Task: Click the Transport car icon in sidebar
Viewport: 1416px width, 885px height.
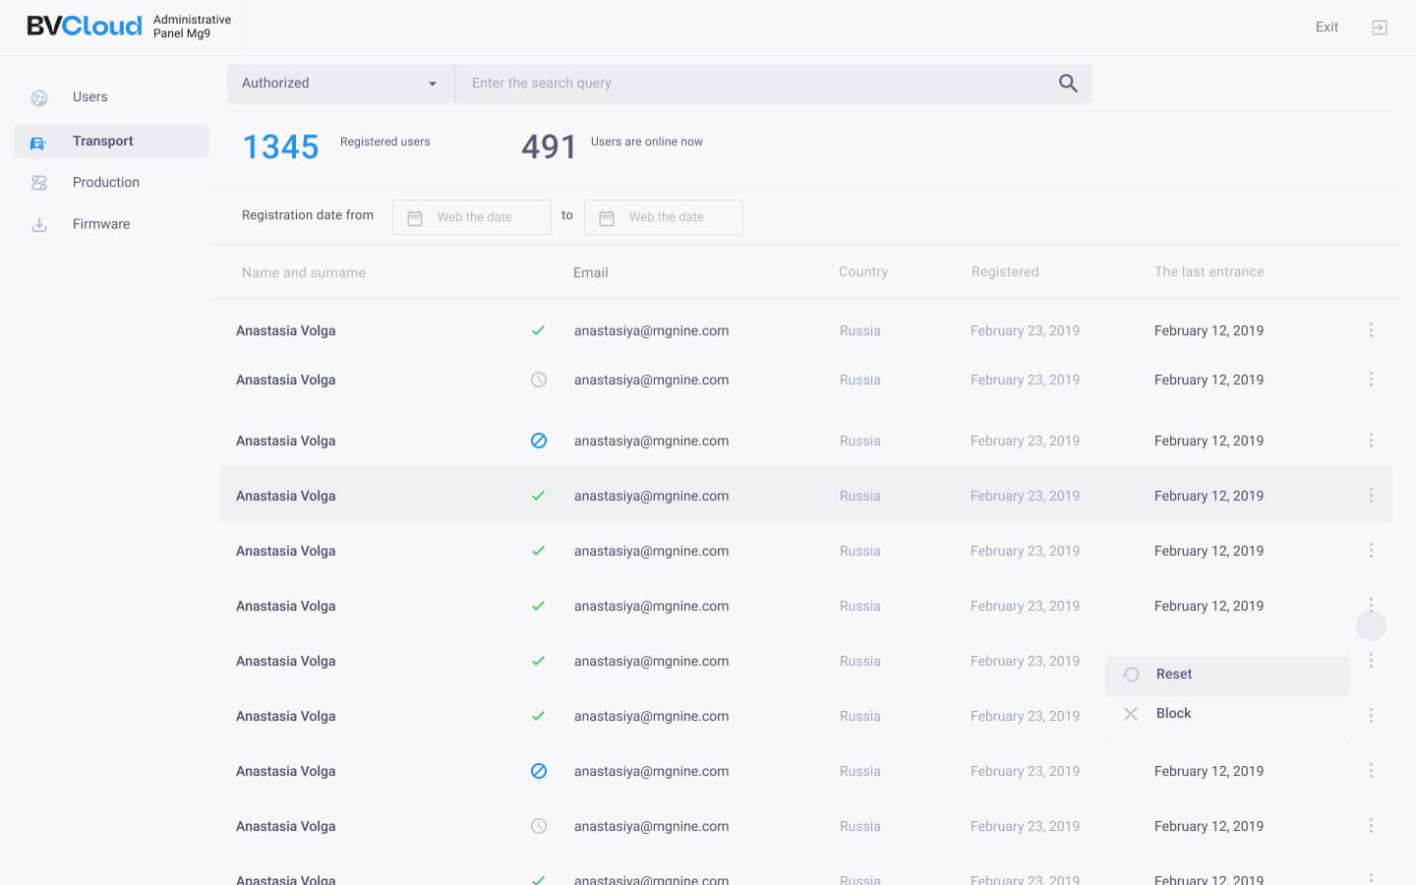Action: click(38, 143)
